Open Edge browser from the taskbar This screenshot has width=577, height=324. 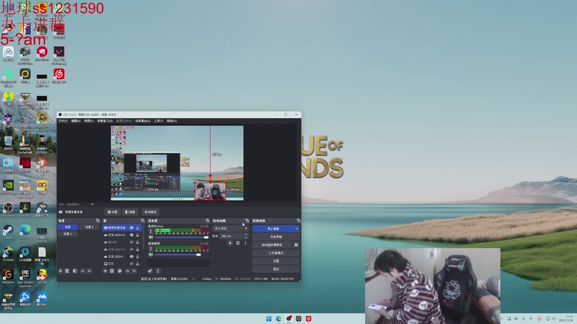point(278,318)
